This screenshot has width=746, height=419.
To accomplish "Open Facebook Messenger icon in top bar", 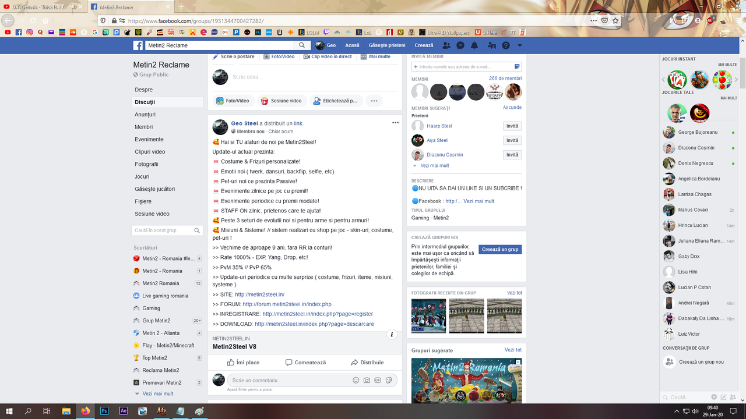I will (460, 45).
